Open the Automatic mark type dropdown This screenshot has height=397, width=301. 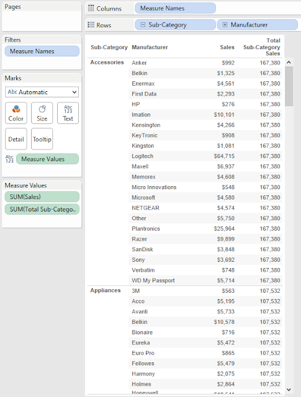(42, 92)
